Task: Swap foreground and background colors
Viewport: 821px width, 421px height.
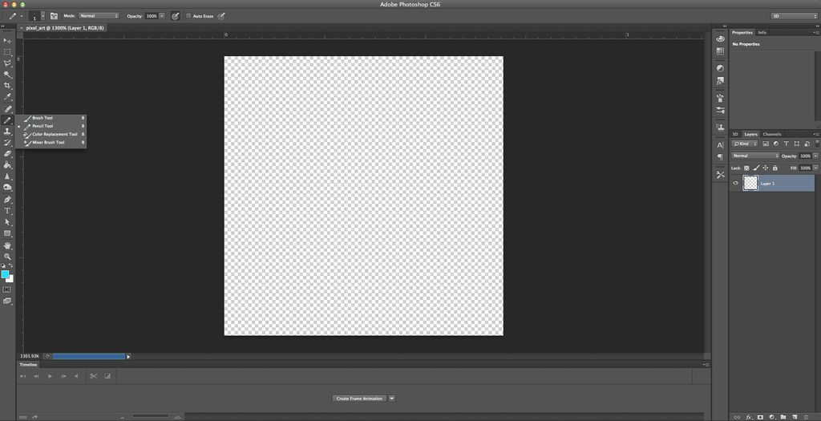Action: pyautogui.click(x=11, y=266)
